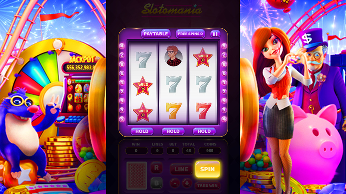Hit the yellow SPIN button
Viewport: 346px width, 194px height.
click(207, 169)
